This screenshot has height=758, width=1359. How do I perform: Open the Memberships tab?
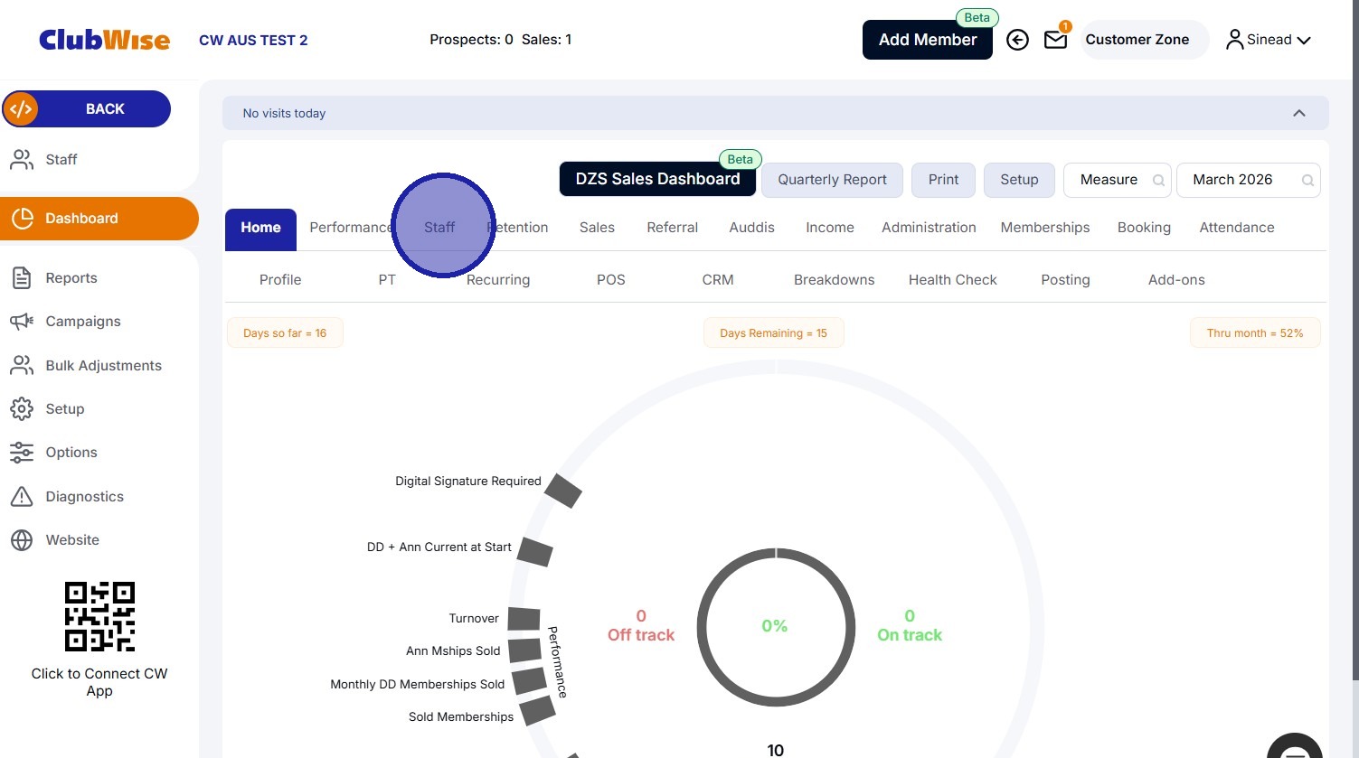pyautogui.click(x=1045, y=228)
